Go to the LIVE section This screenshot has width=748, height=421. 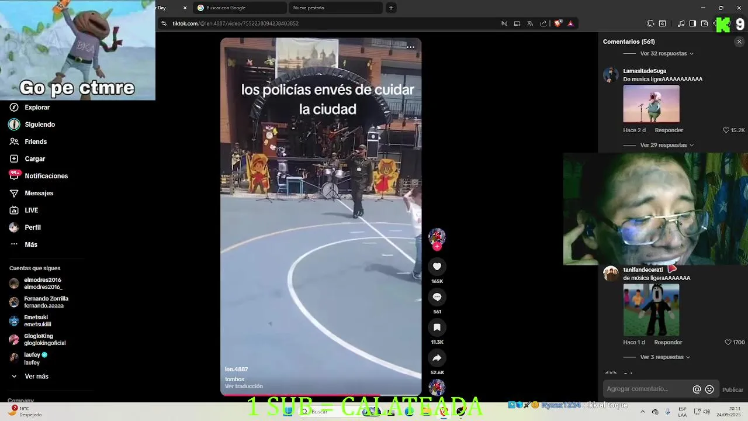(x=23, y=210)
